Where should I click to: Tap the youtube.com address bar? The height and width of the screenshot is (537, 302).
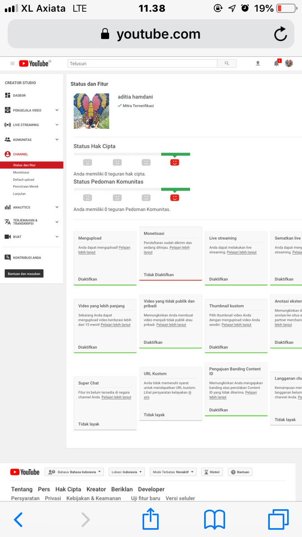coord(151,34)
